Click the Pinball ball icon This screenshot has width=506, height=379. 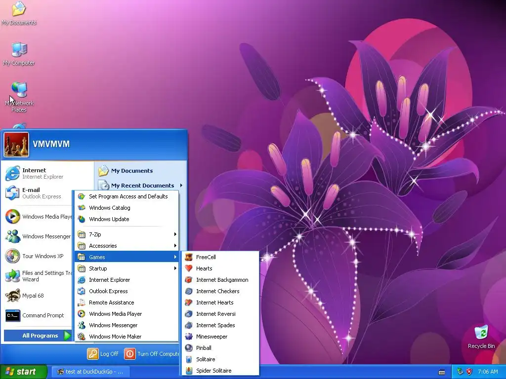[189, 348]
